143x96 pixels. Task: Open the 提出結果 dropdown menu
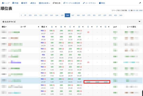click(x=44, y=3)
